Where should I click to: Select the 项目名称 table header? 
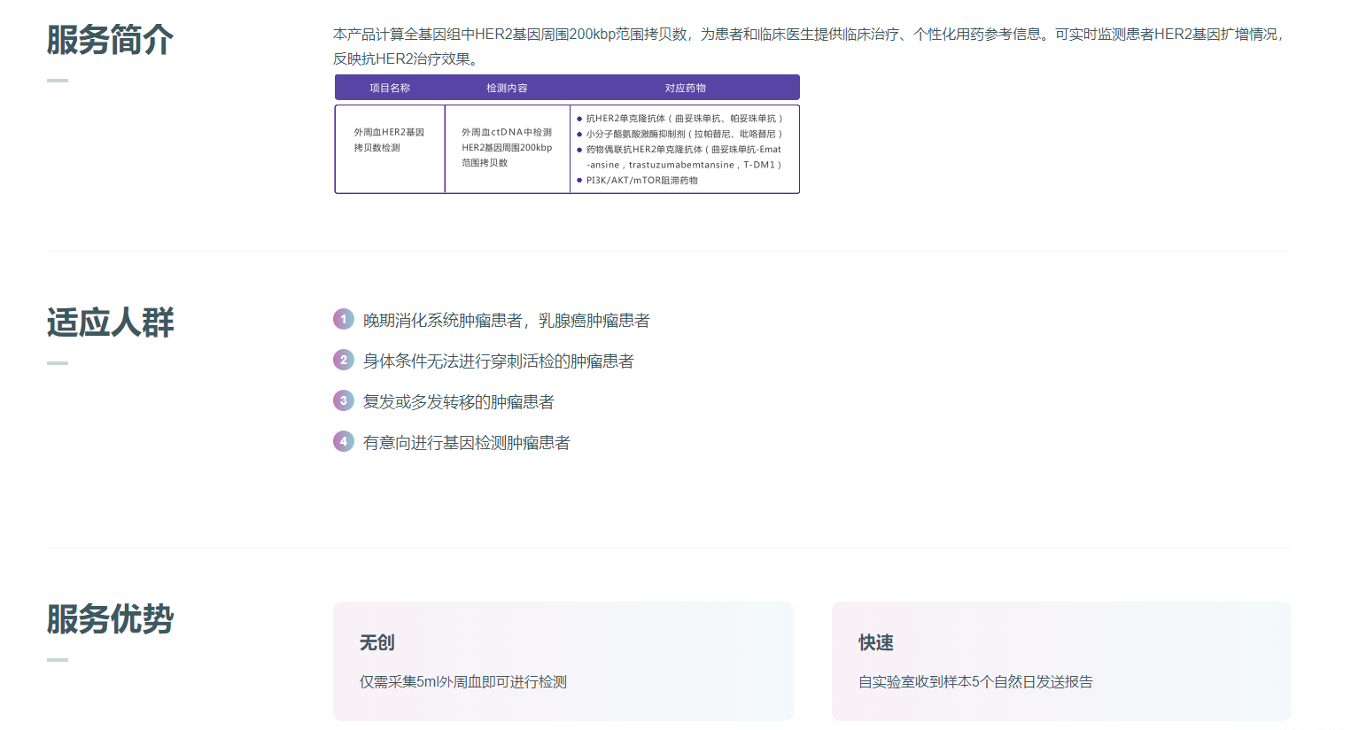(x=390, y=88)
